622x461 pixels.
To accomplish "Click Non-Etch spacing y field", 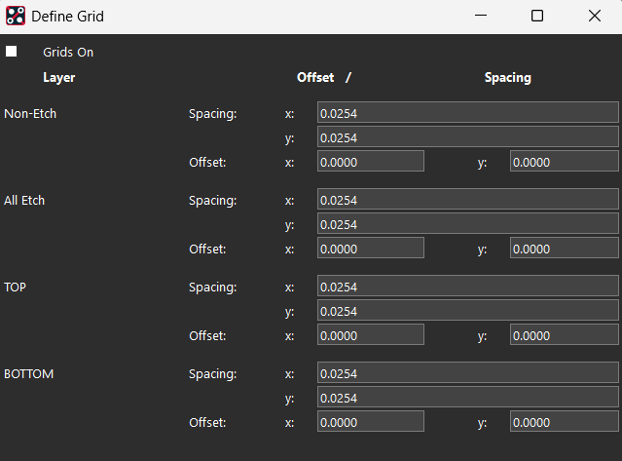I will pos(467,137).
